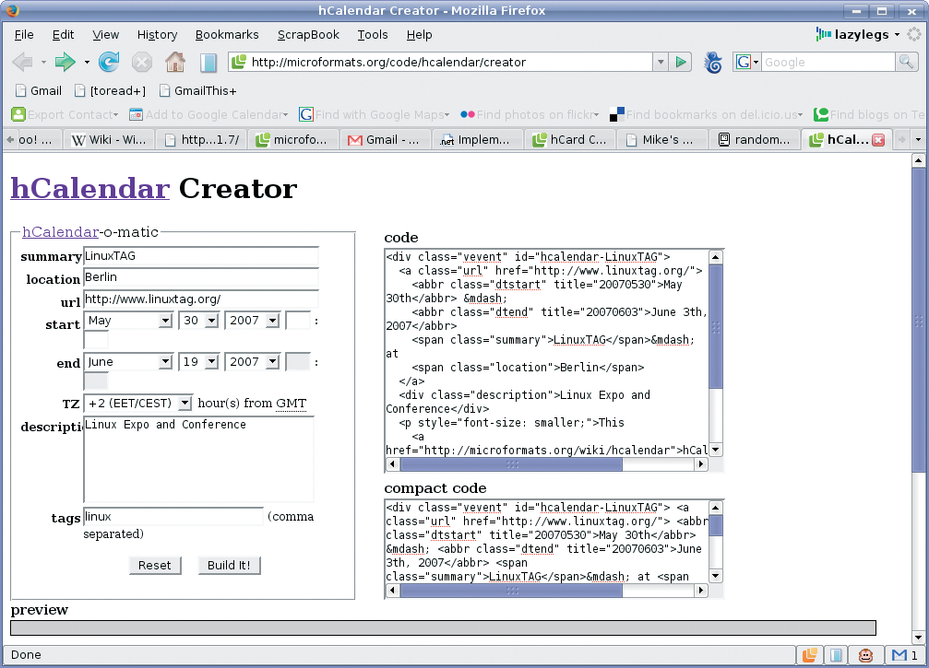Click the Find bookmarks on del.icio.us icon
Screen dimensions: 929x668
point(617,114)
